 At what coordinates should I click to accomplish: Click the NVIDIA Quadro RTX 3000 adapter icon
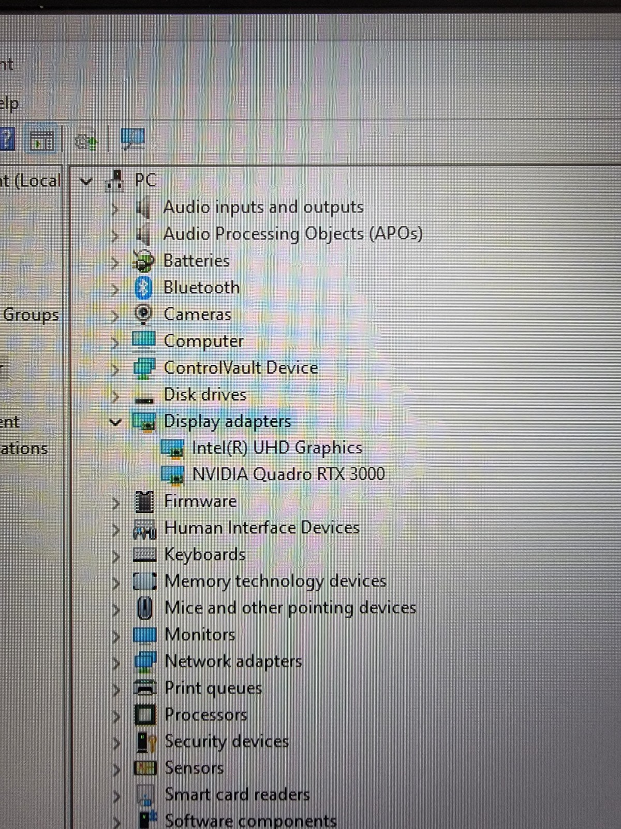coord(172,475)
